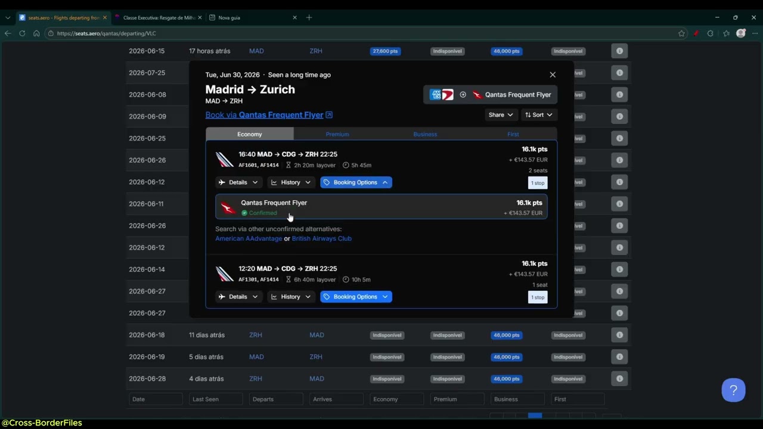Open info for the 2026-06-19 row
Viewport: 763px width, 429px height.
pos(619,357)
